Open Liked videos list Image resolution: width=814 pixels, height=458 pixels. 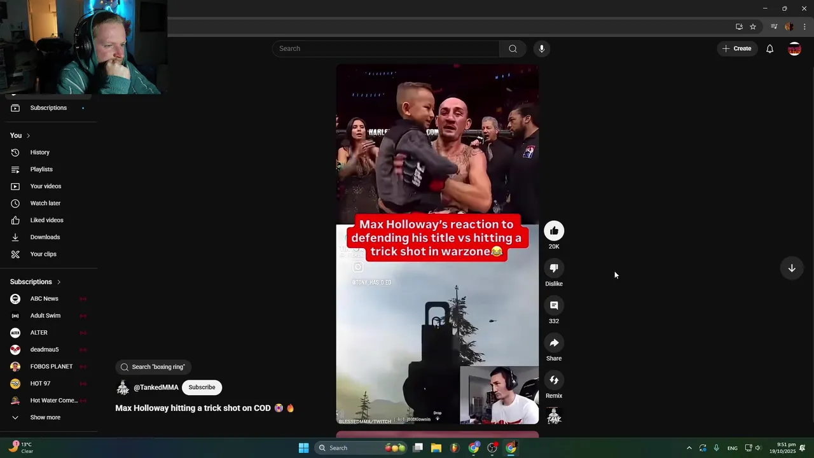click(48, 220)
